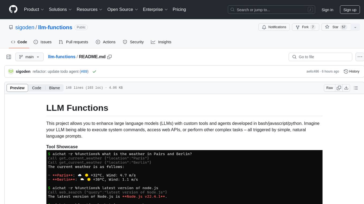Open the file History
The width and height of the screenshot is (364, 204).
[351, 71]
